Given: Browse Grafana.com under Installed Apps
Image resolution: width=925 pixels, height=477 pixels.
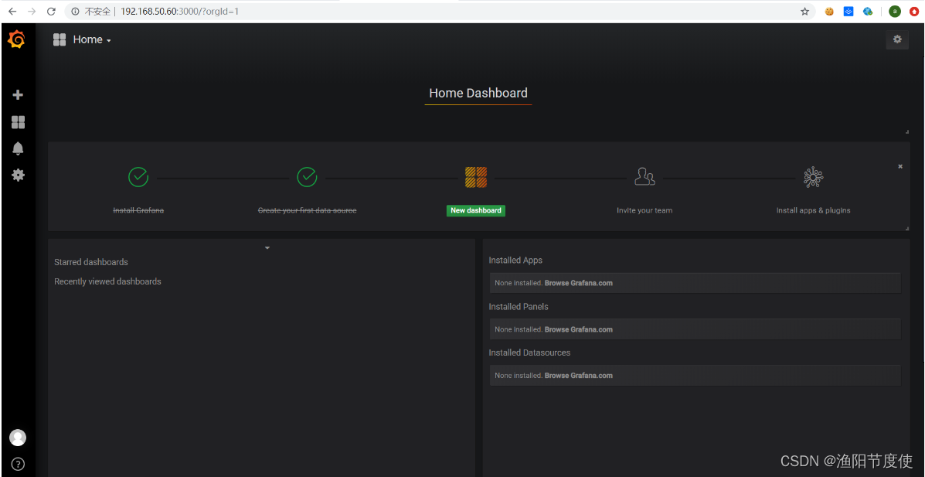Looking at the screenshot, I should pyautogui.click(x=578, y=284).
